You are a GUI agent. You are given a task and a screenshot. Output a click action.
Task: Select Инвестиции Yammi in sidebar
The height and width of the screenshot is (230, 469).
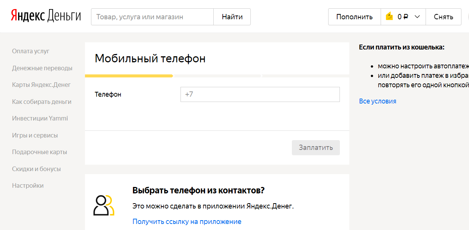[40, 118]
